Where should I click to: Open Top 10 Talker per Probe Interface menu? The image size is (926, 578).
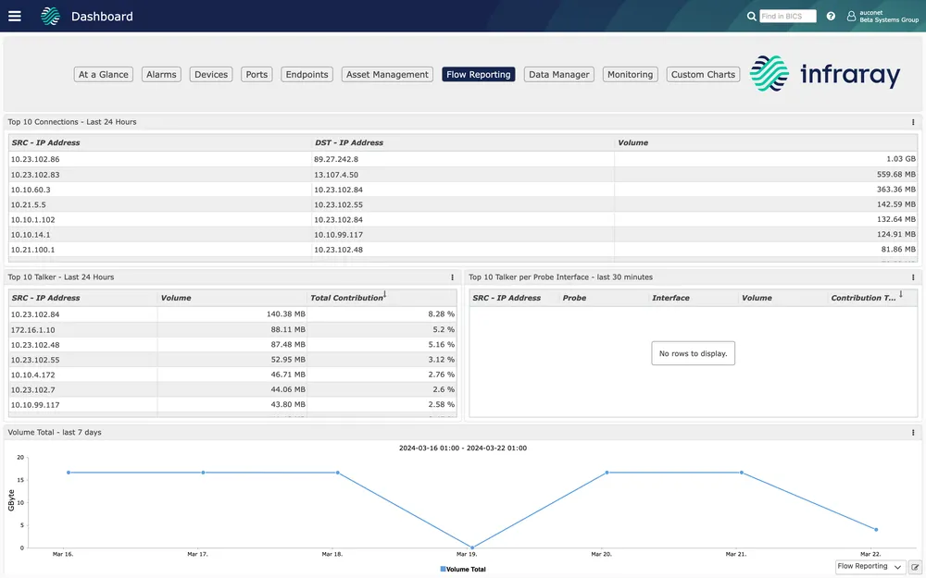coord(913,277)
